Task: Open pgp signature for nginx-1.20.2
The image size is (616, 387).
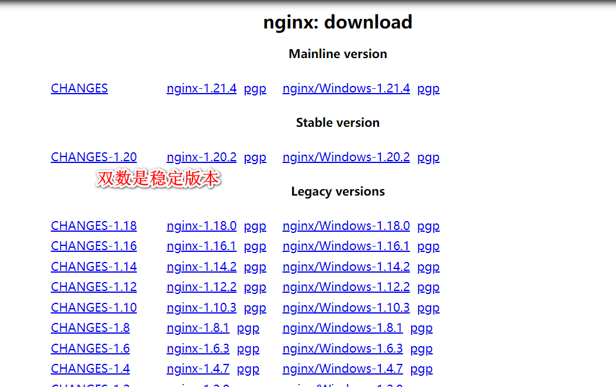Action: click(x=255, y=158)
